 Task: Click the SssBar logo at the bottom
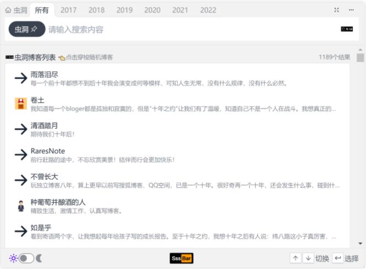click(x=181, y=258)
